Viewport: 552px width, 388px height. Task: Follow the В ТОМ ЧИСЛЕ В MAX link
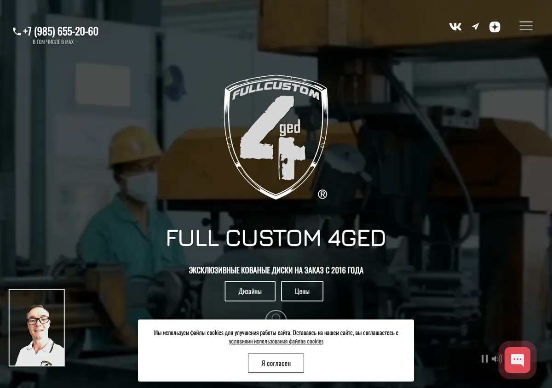tap(53, 42)
